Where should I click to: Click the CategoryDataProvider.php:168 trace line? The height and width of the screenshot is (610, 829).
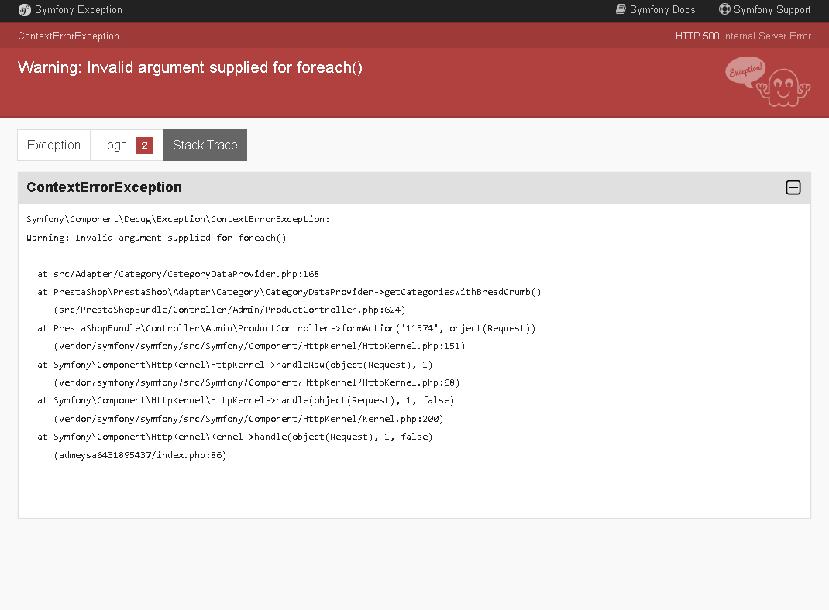coord(178,274)
